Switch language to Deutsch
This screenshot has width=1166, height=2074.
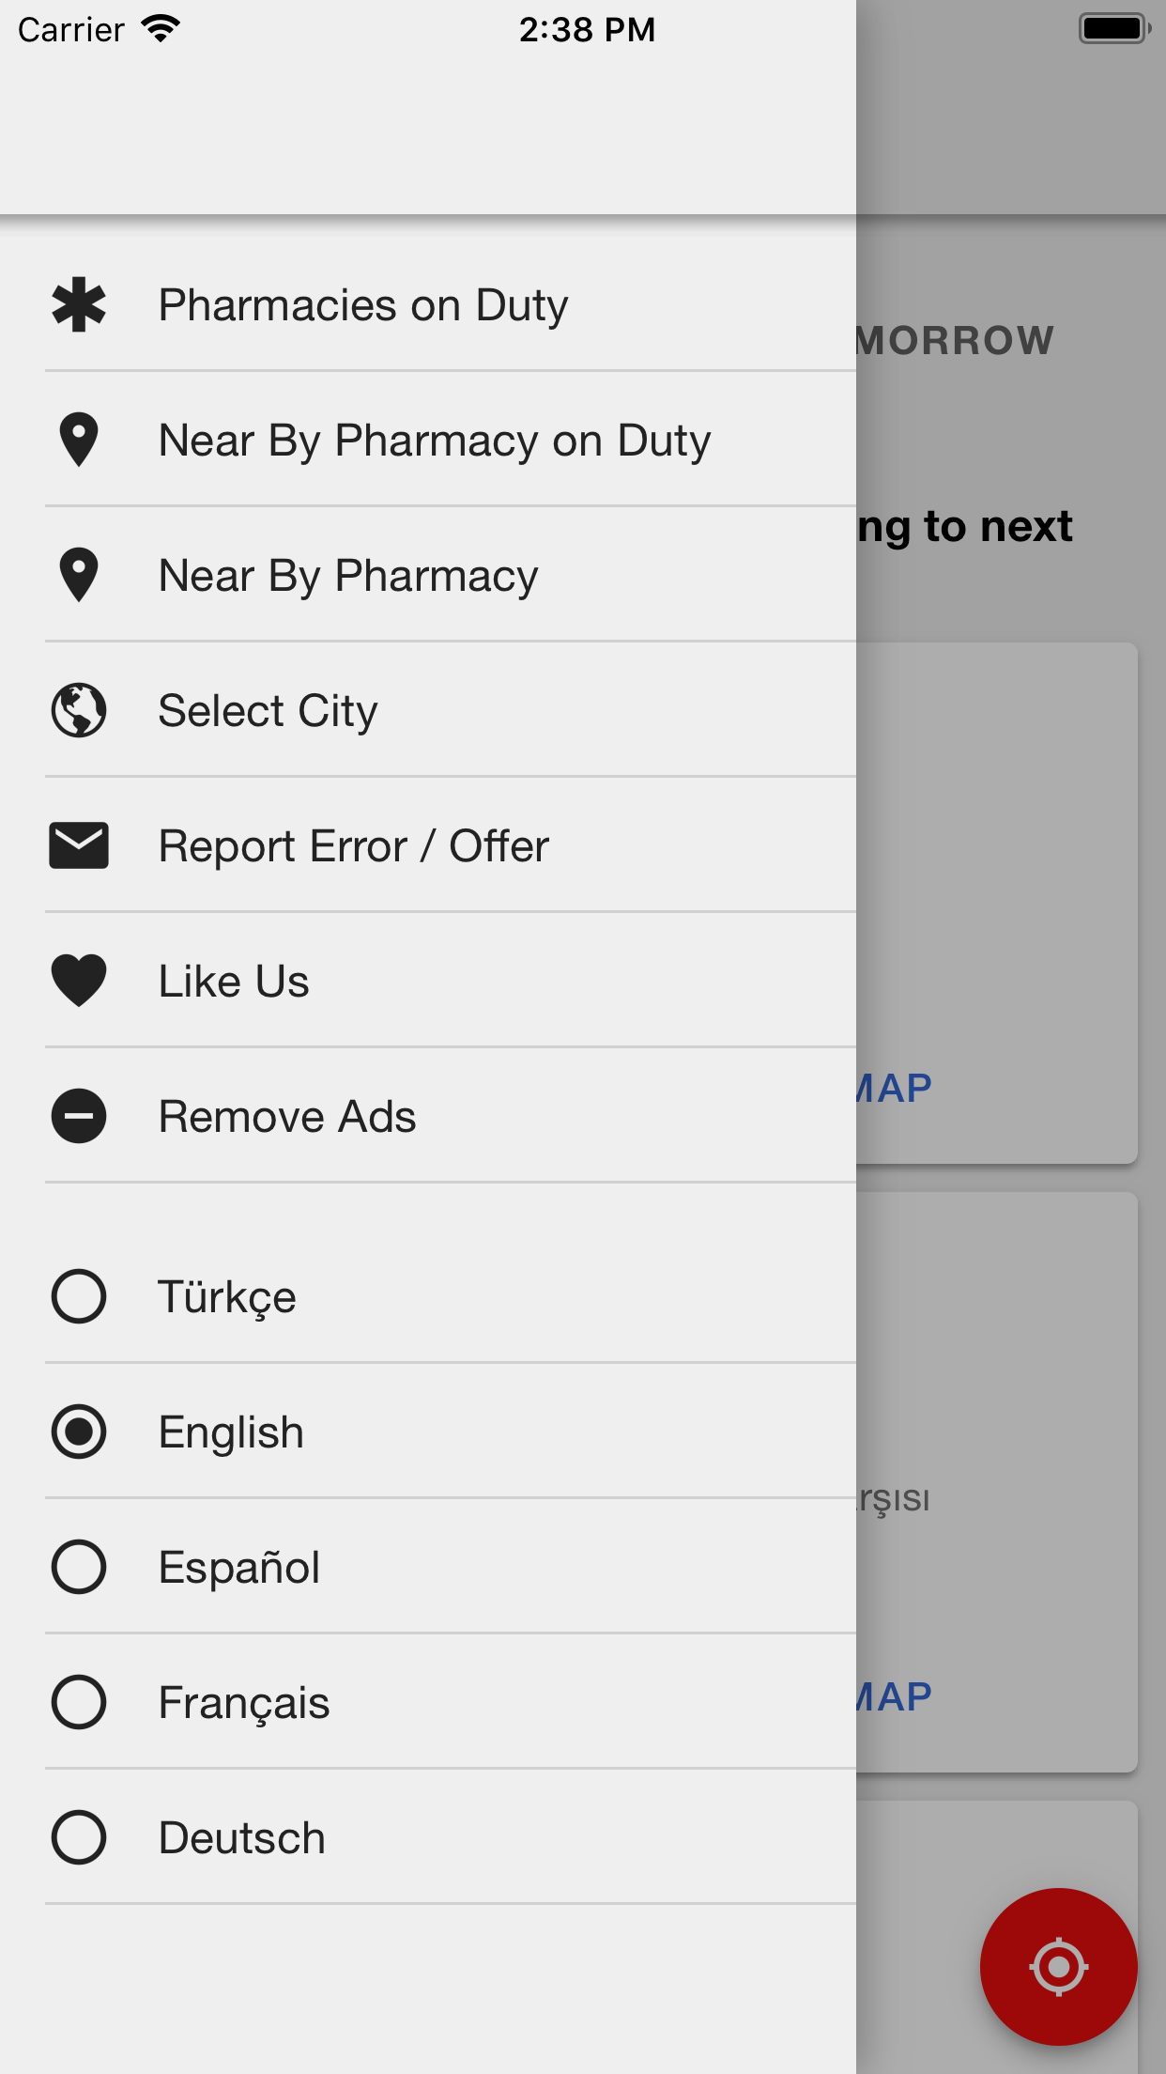pyautogui.click(x=79, y=1837)
